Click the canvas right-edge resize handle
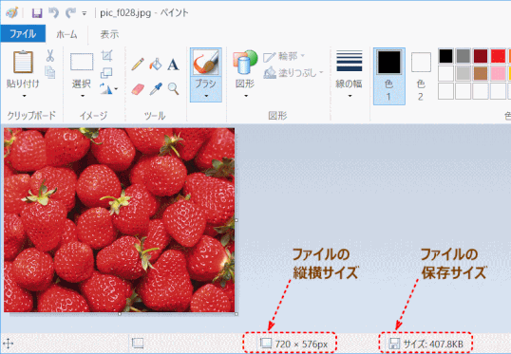The height and width of the screenshot is (354, 511). [237, 220]
